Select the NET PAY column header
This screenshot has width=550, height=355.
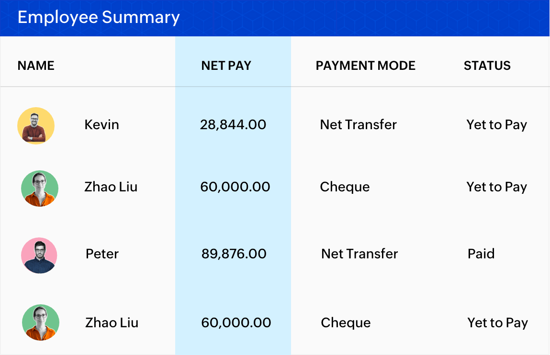click(226, 66)
